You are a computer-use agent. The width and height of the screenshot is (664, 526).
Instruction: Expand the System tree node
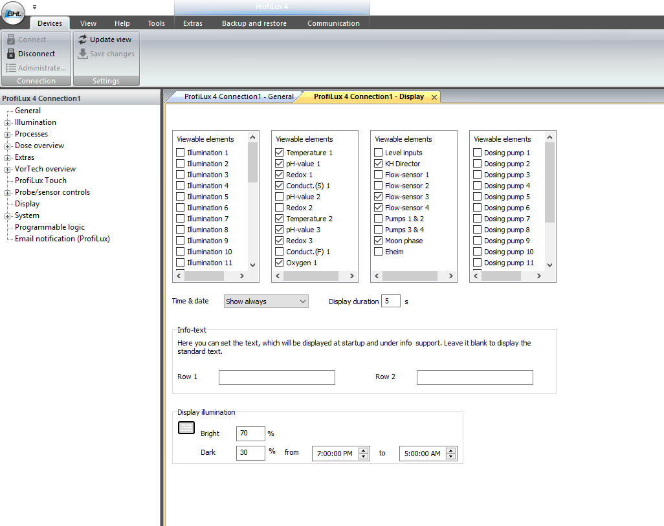[x=7, y=216]
